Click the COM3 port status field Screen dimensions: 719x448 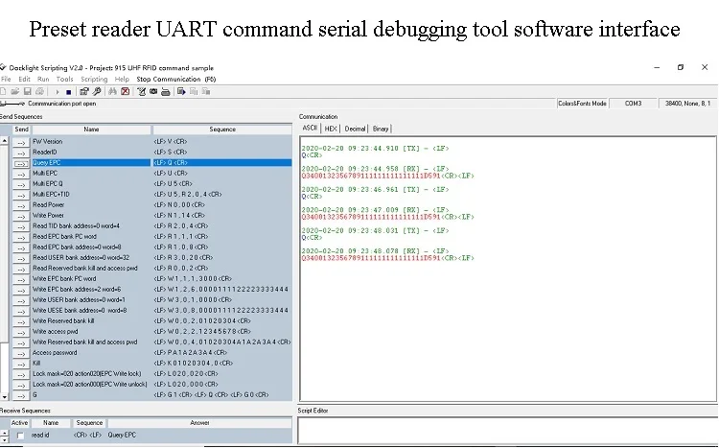(634, 104)
